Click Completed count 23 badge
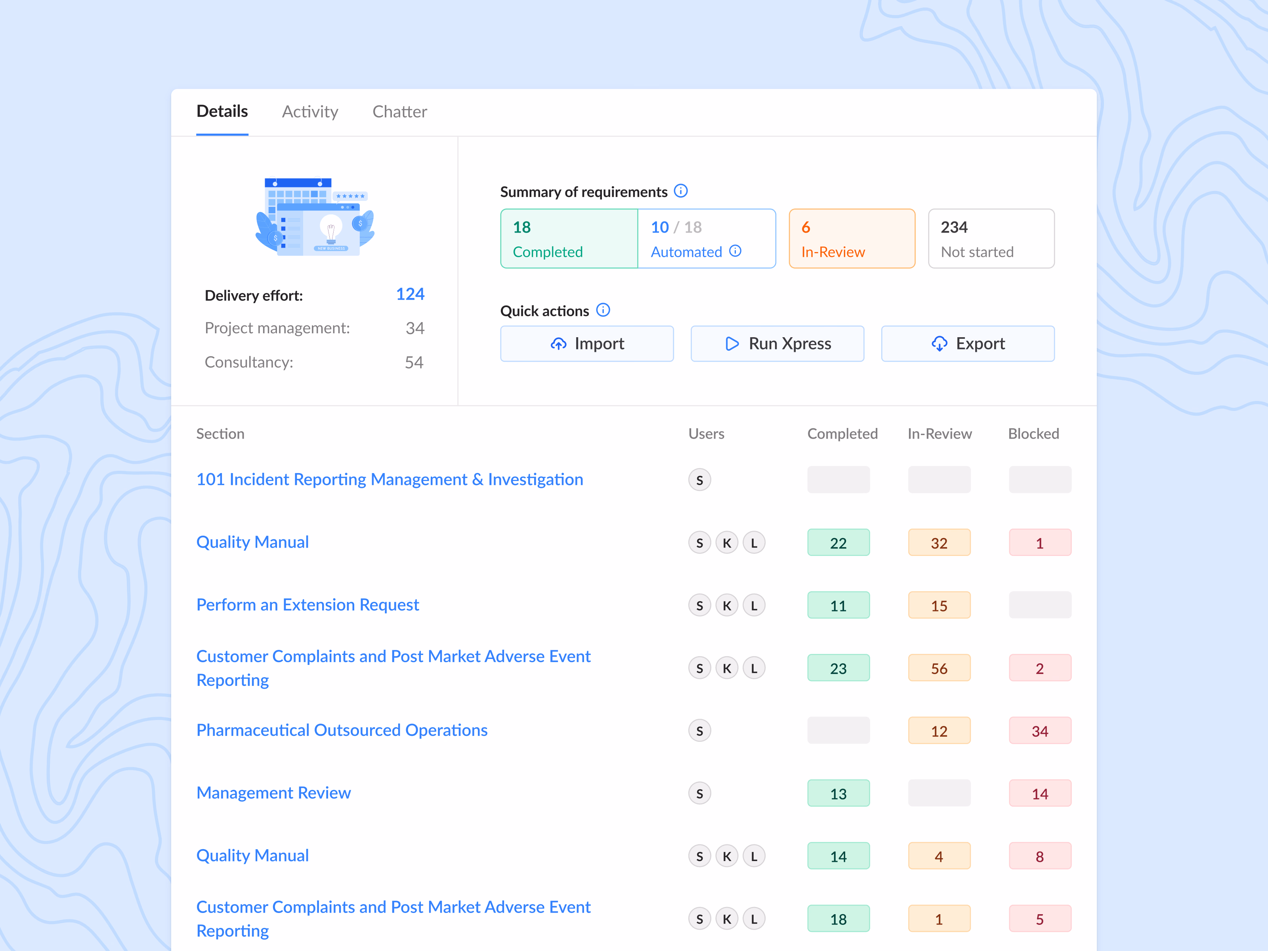 [x=838, y=668]
